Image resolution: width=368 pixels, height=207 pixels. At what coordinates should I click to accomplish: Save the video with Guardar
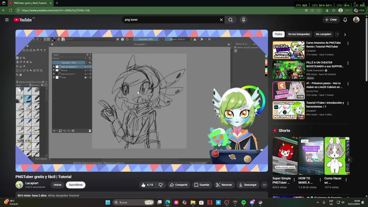202,185
